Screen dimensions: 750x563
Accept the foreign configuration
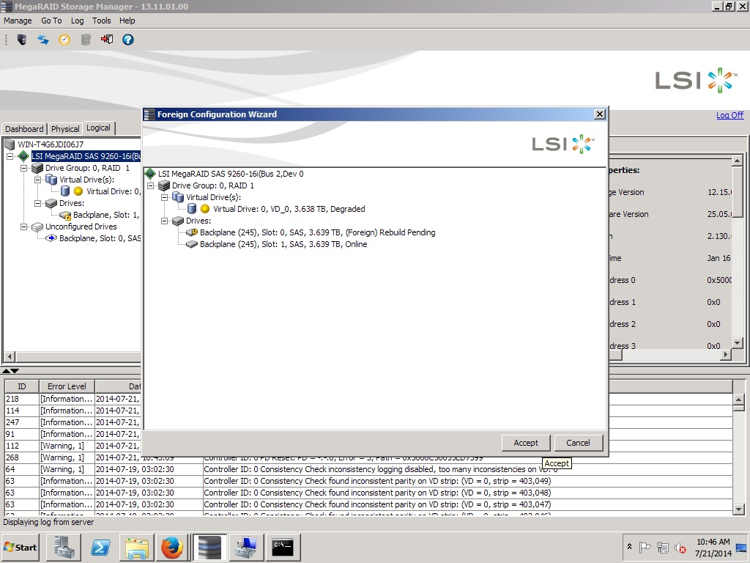point(525,443)
